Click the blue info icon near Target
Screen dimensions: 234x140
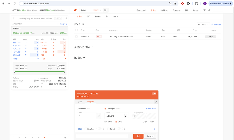[x=154, y=129]
